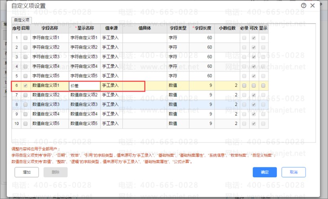
Task: Toggle 可改 for 字符自定义项1
Action: click(x=254, y=38)
